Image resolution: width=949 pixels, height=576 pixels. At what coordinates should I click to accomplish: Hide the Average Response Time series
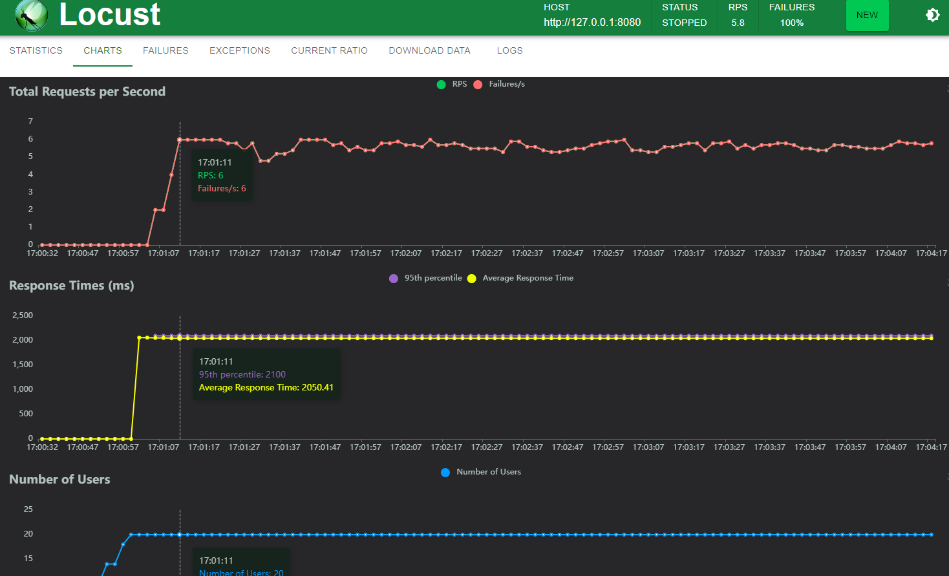click(x=520, y=278)
